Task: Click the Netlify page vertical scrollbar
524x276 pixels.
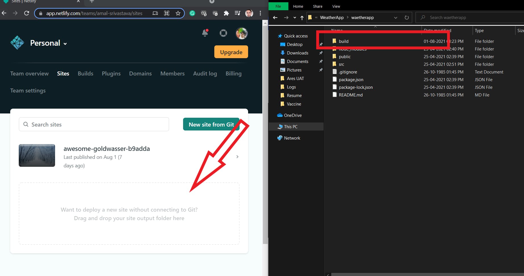Action: [x=265, y=134]
